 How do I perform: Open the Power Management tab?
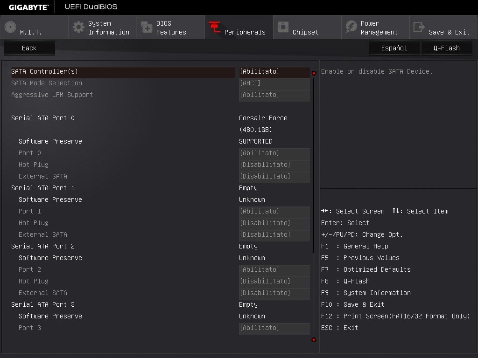point(379,28)
